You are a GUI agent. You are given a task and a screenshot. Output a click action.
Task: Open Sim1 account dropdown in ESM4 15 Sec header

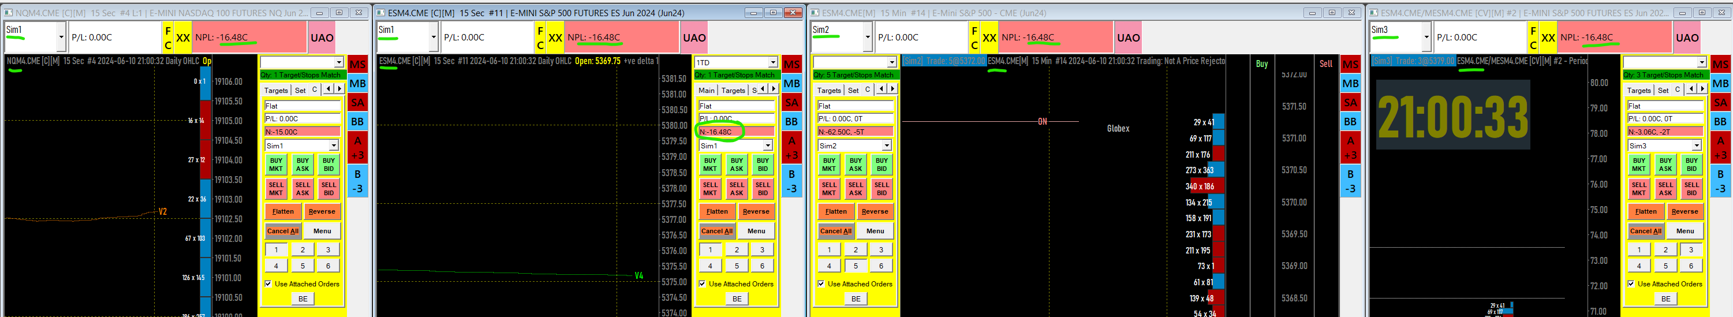click(x=434, y=38)
